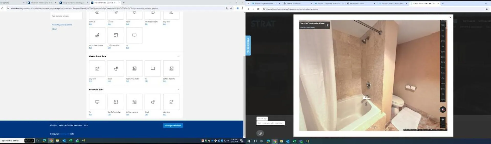Click the compass icon in the panorama viewer
The width and height of the screenshot is (491, 144).
pos(443,110)
